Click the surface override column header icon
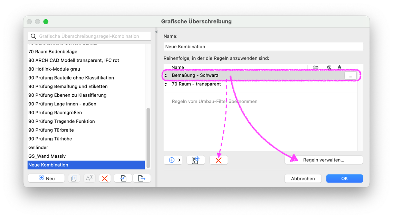Viewport: 393px width, 218px height. [339, 67]
